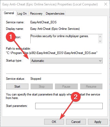Screen dimensions: 110x127
Task: Switch to the General tab
Action: [x=9, y=13]
